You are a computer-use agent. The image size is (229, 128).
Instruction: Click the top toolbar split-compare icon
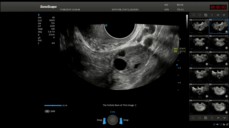click(x=200, y=15)
